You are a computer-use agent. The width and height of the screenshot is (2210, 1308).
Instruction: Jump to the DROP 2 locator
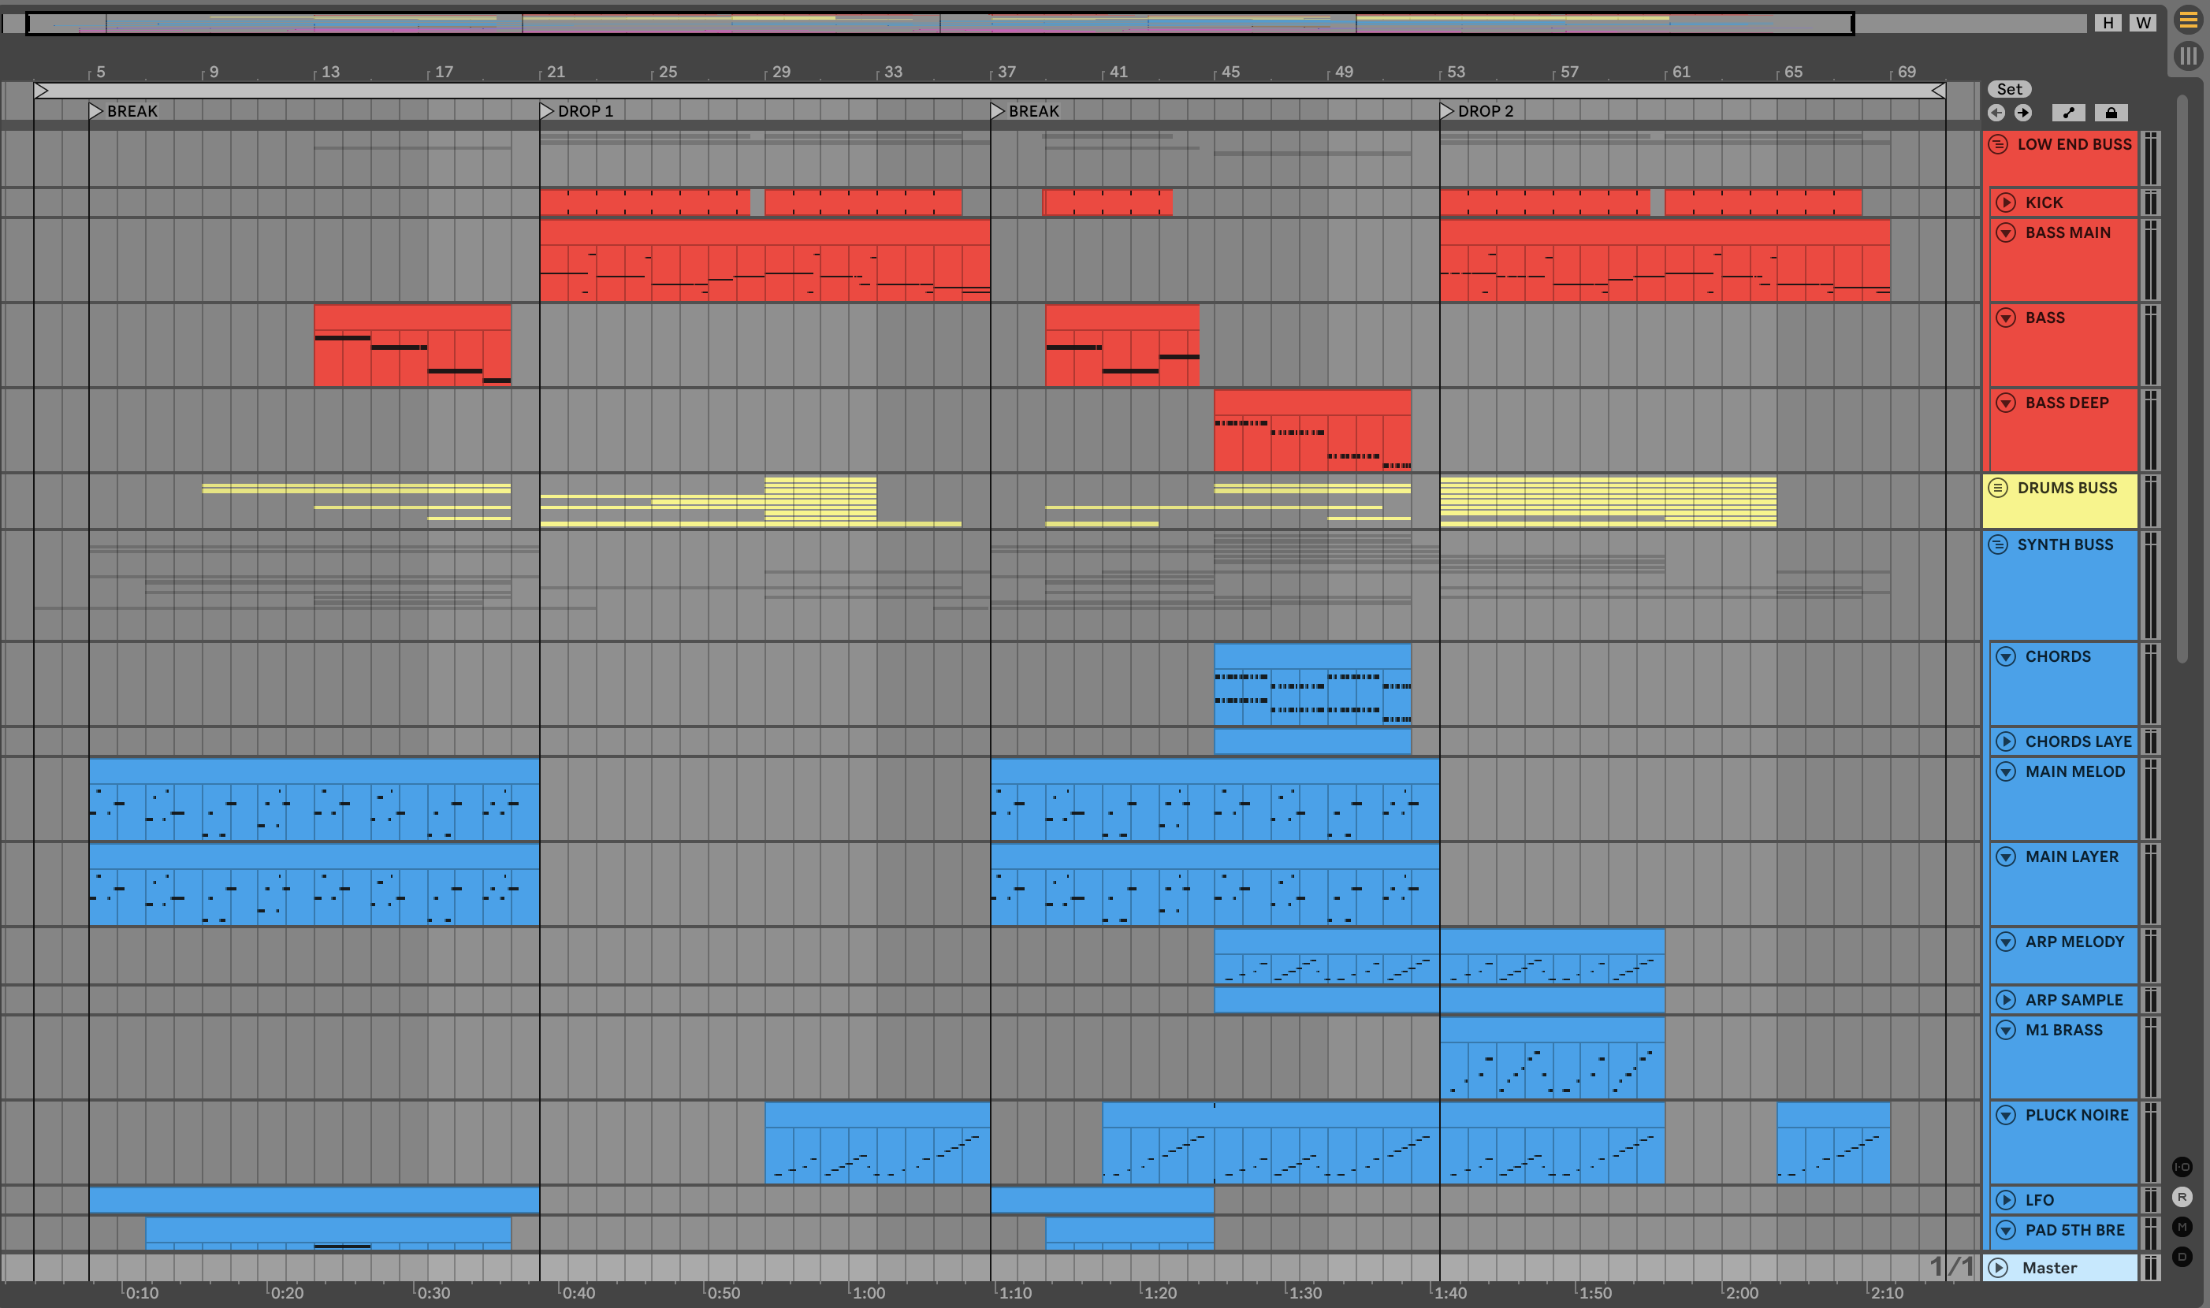(1446, 111)
